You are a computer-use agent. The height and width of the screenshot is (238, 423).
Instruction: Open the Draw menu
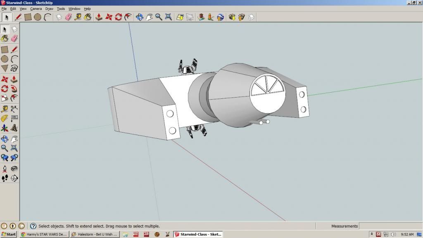pyautogui.click(x=49, y=9)
